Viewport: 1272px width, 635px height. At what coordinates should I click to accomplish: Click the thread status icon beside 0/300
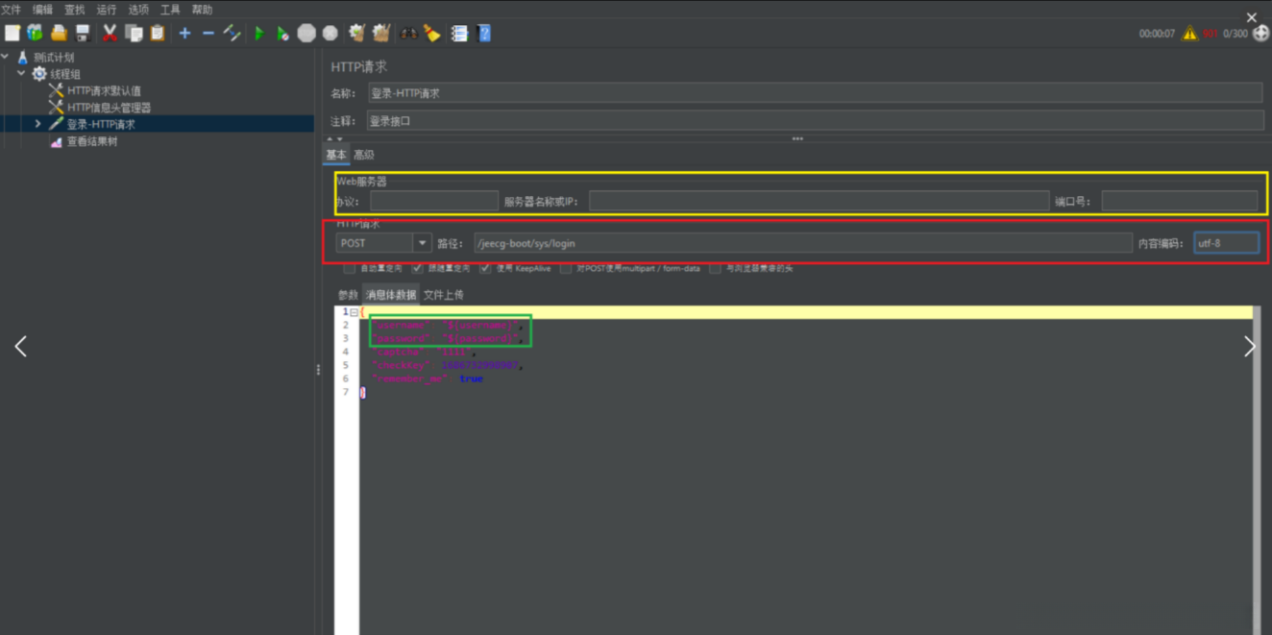pyautogui.click(x=1261, y=34)
